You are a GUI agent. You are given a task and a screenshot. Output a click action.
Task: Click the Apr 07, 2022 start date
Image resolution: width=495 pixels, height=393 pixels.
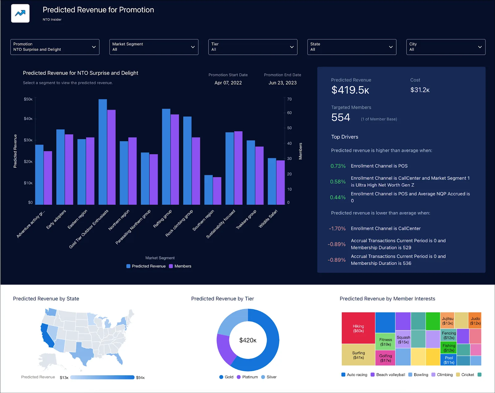[x=228, y=83]
